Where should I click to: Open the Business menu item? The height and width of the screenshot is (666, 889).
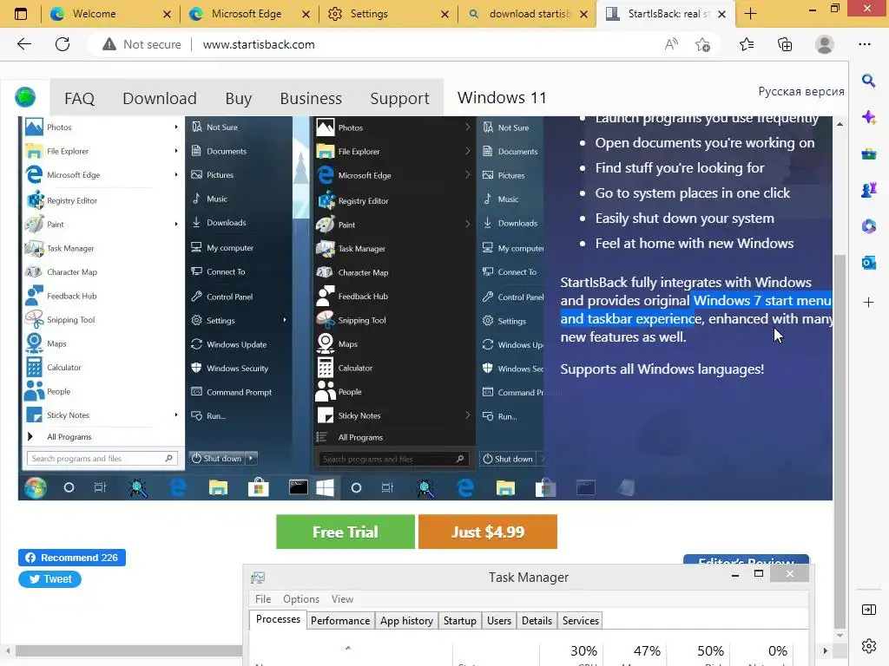click(x=311, y=99)
